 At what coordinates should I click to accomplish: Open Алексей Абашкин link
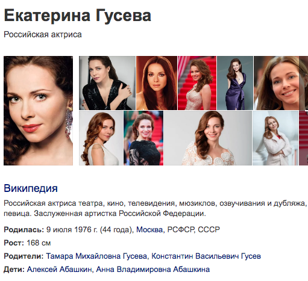pyautogui.click(x=59, y=270)
